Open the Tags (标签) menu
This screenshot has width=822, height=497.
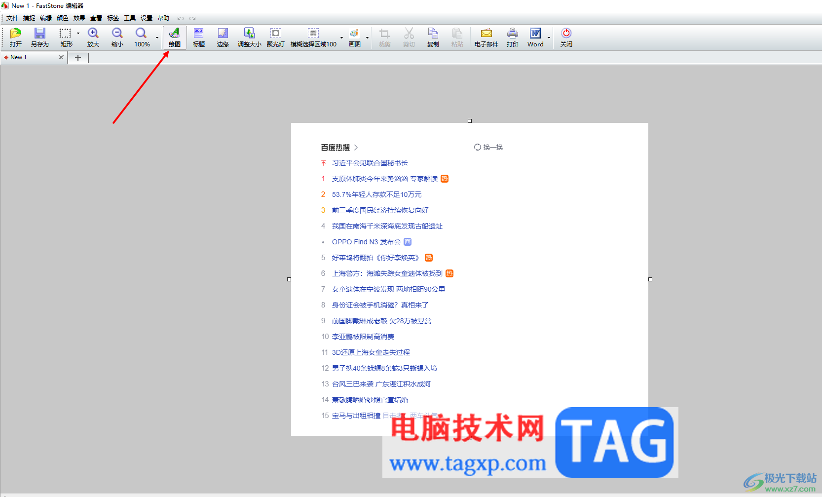click(x=113, y=18)
